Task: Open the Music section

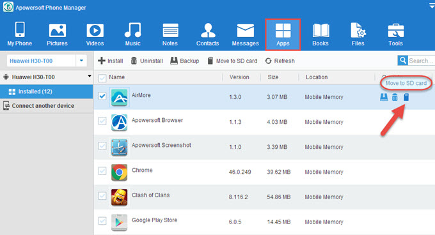Action: pos(132,34)
